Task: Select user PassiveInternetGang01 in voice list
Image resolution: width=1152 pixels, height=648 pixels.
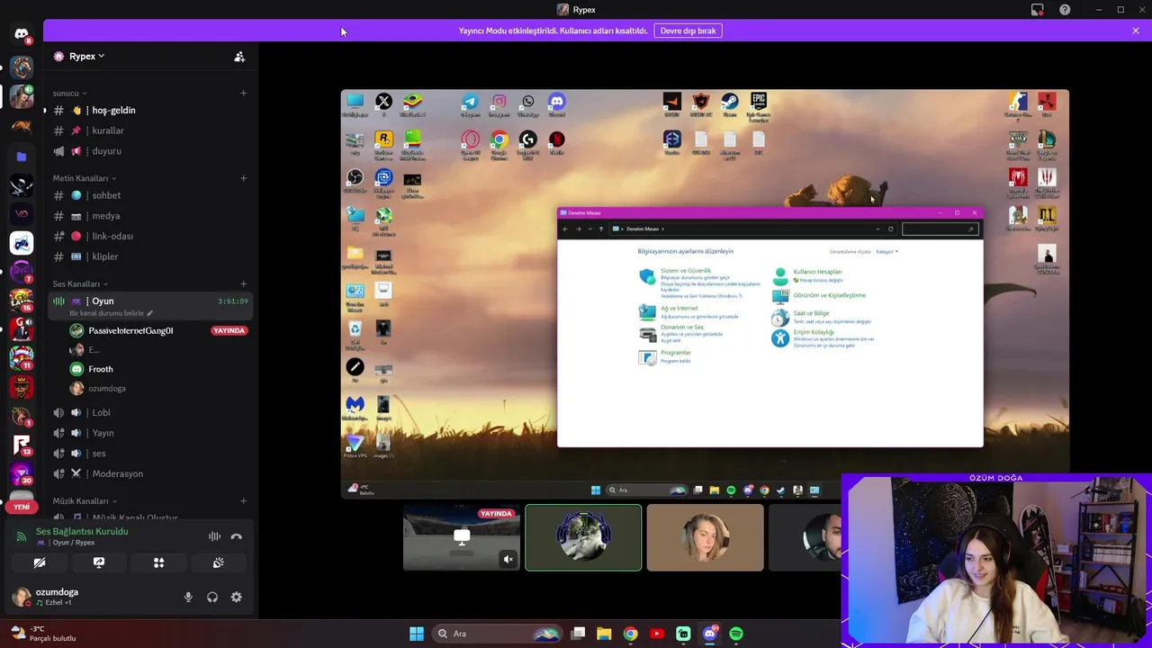Action: (x=158, y=330)
